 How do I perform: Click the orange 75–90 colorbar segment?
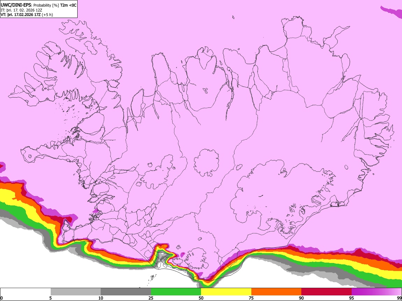coord(276,292)
